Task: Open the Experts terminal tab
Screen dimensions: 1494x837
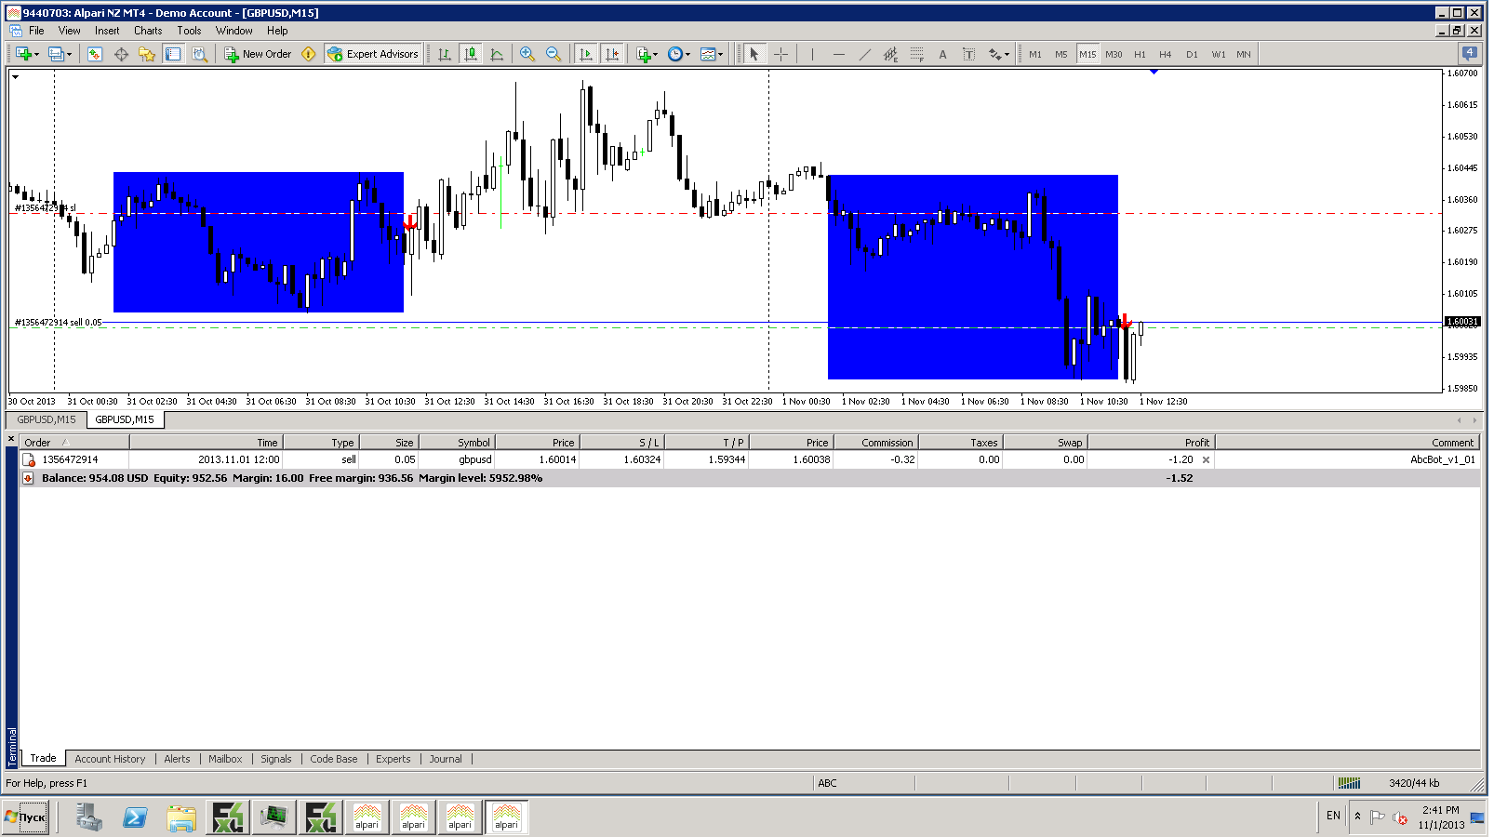Action: pos(394,759)
